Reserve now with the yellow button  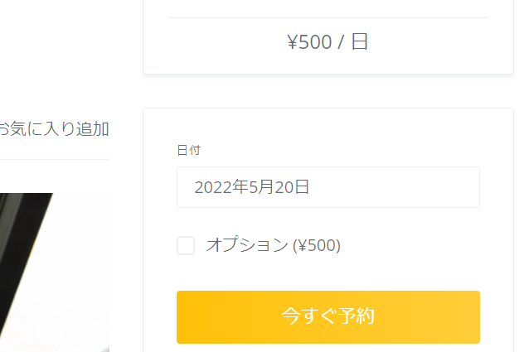point(328,317)
